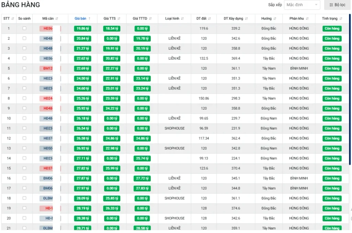This screenshot has width=352, height=233.
Task: Click the vertical scrollbar beside the table
Action: pos(350,89)
